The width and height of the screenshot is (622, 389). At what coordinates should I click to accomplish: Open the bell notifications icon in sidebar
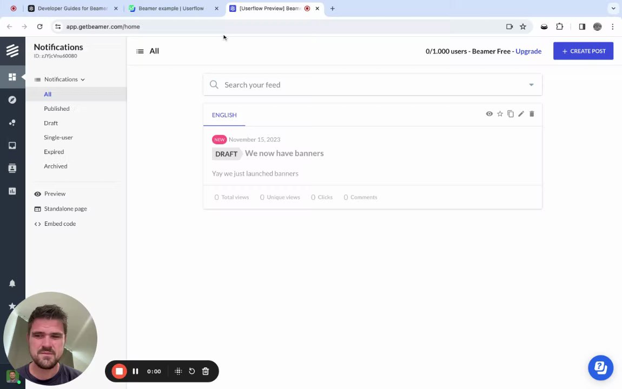[12, 283]
